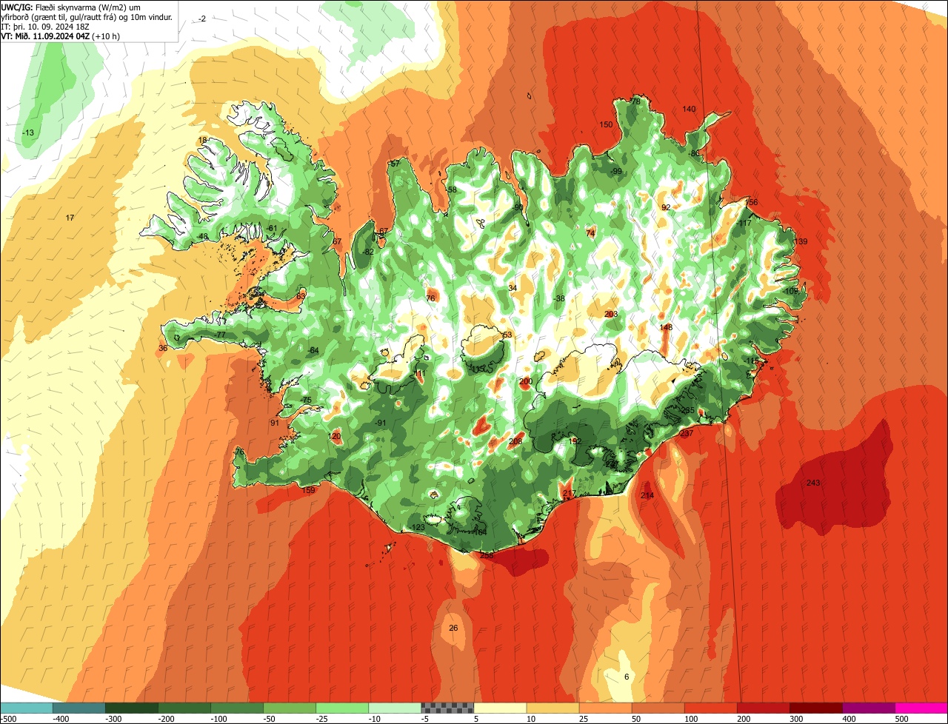The height and width of the screenshot is (724, 948).
Task: Click the -100 to -50 green swatch
Action: click(x=237, y=707)
